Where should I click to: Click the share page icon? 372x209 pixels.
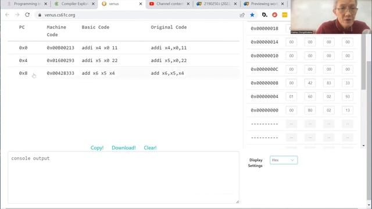[x=242, y=15]
